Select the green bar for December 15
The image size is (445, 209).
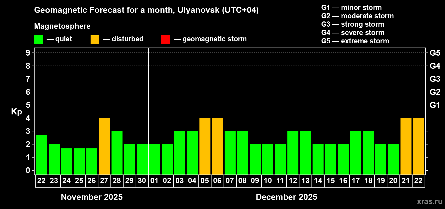331,159
